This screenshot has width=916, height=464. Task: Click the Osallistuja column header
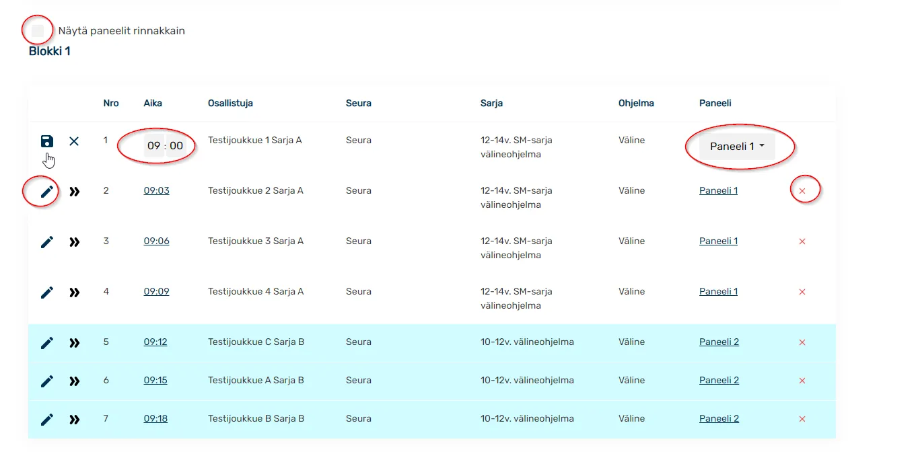[x=230, y=104]
